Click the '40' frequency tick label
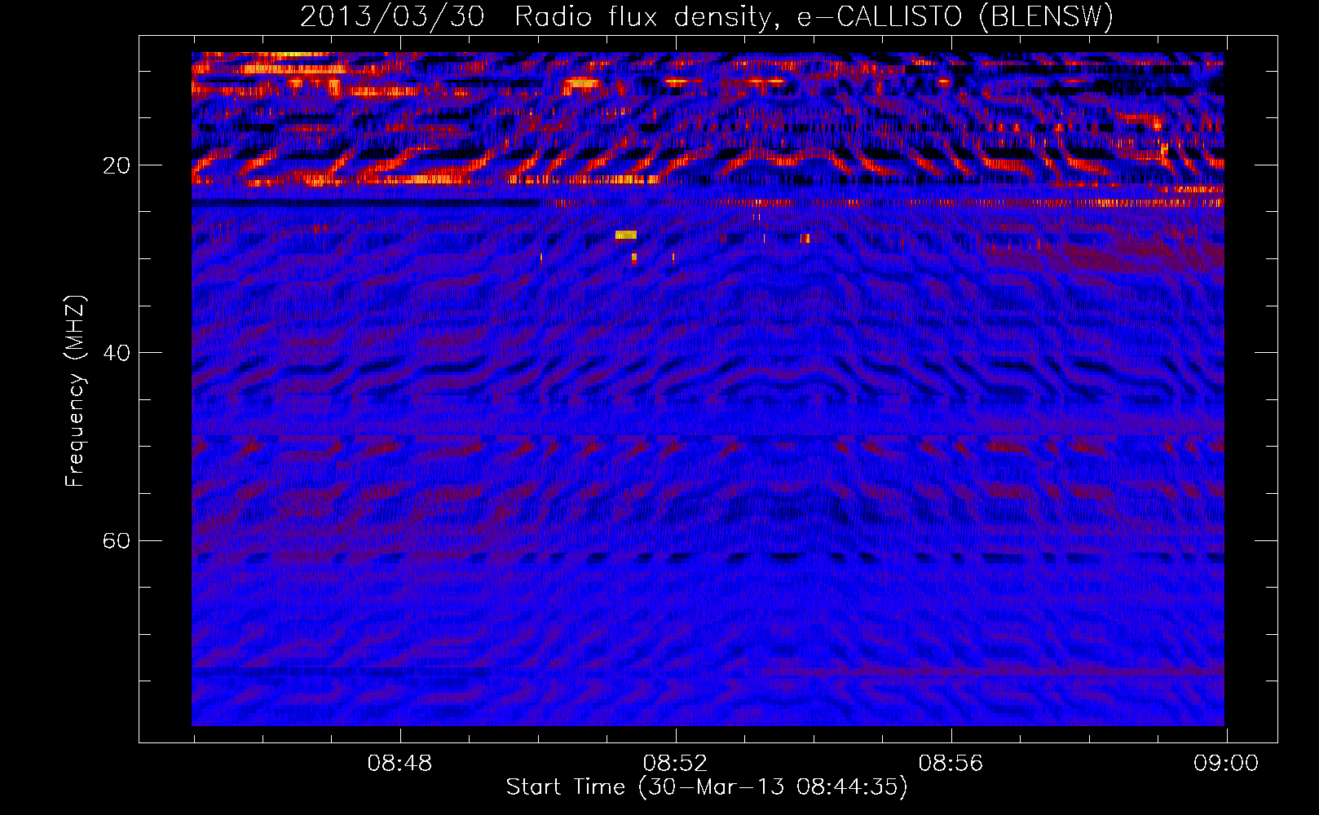Viewport: 1319px width, 815px height. click(x=117, y=353)
